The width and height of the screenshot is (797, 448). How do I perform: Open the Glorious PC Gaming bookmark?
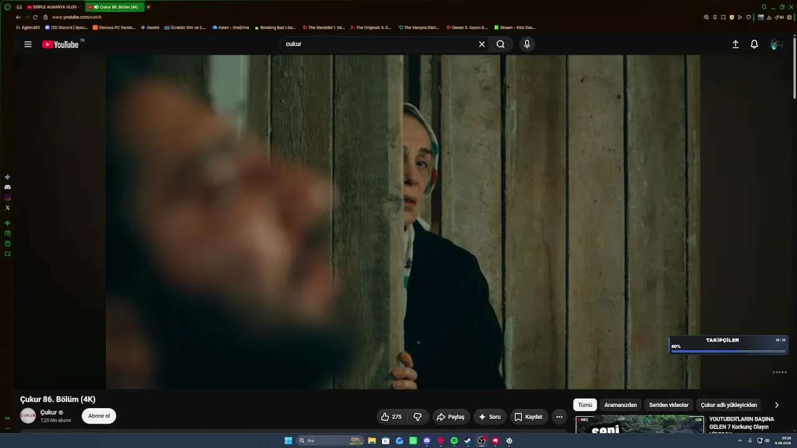coord(114,27)
